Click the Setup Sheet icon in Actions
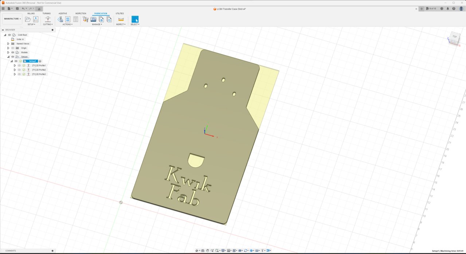466x254 pixels. point(76,19)
